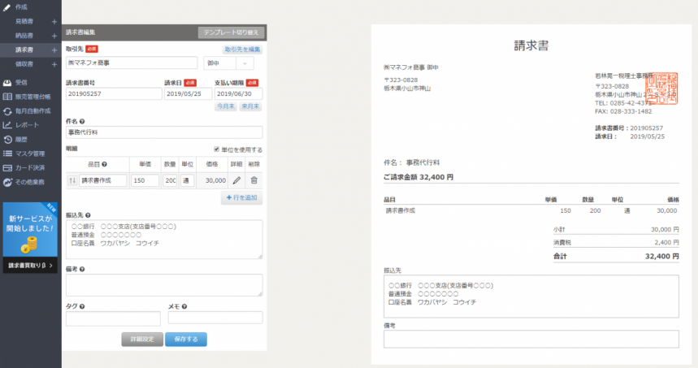Open 販売管理台帳 menu item
The width and height of the screenshot is (698, 368).
[33, 97]
